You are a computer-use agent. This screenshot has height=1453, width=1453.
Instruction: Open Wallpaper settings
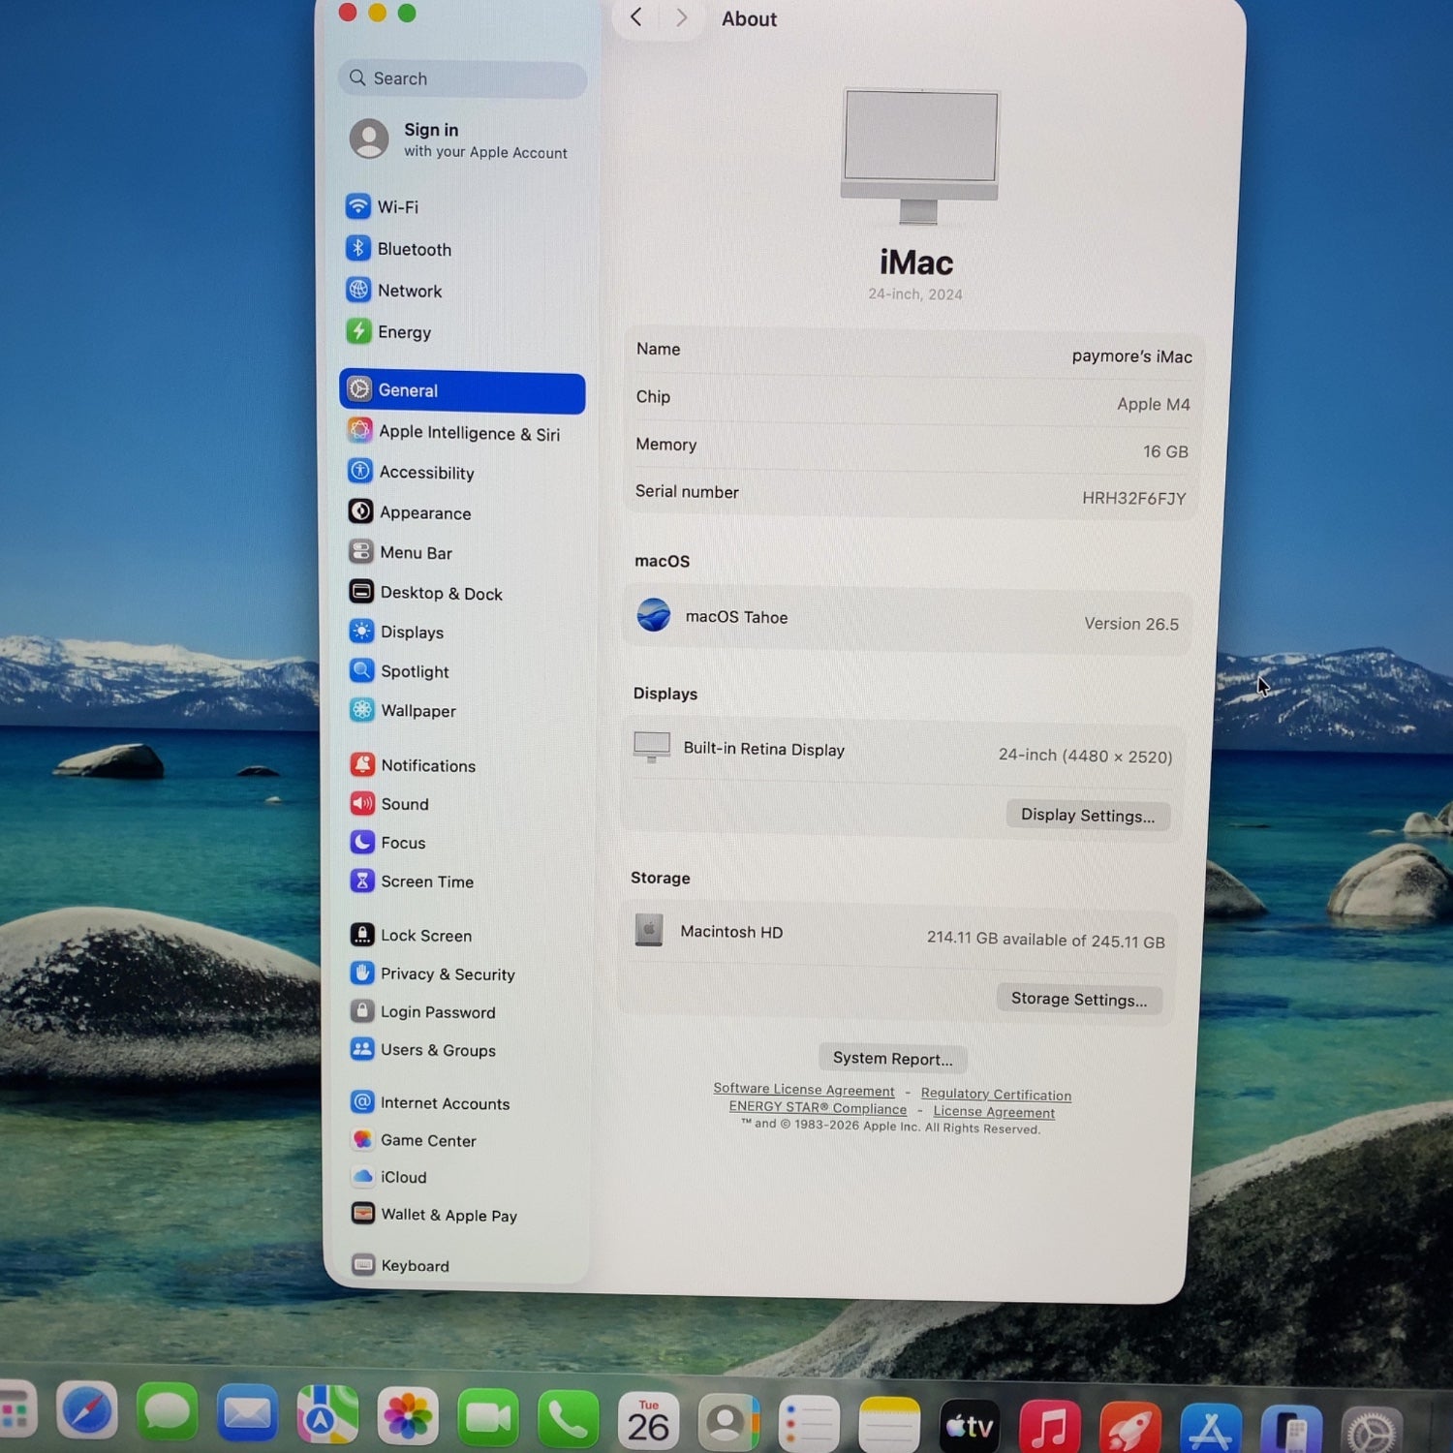(x=403, y=710)
